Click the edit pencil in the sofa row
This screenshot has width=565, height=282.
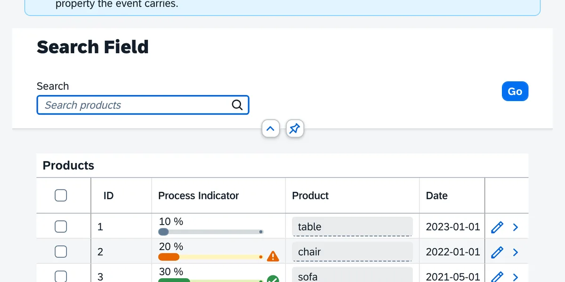click(x=497, y=277)
